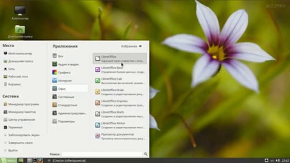290x163 pixels.
Task: Switch to Избранное favorites view
Action: pyautogui.click(x=131, y=46)
